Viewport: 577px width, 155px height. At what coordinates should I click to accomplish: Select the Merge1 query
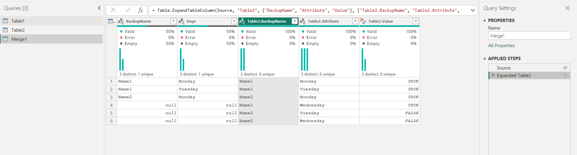51,39
